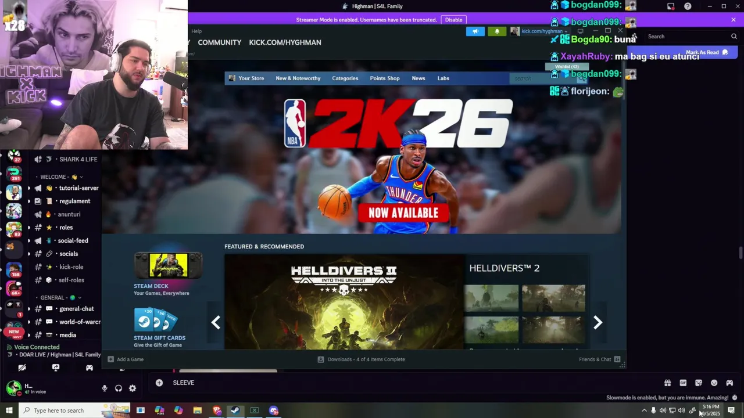Click Wishlist (43) button

point(567,67)
